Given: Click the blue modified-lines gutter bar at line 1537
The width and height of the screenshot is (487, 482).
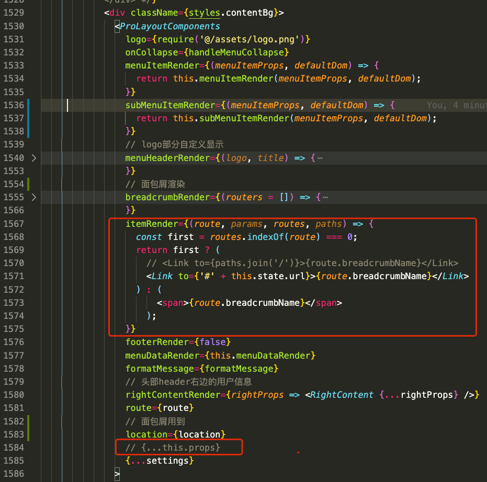Looking at the screenshot, I should pos(28,119).
